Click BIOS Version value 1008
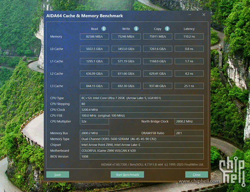Viewport: 250px width, 192px height. 142,156
